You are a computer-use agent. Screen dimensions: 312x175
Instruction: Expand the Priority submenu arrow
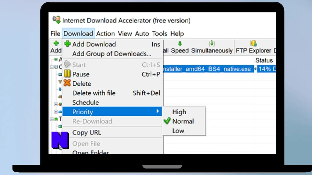click(158, 111)
